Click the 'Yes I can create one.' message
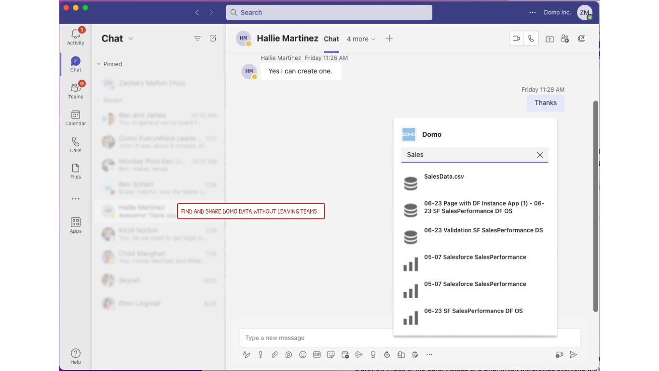Image resolution: width=659 pixels, height=371 pixels. point(301,71)
